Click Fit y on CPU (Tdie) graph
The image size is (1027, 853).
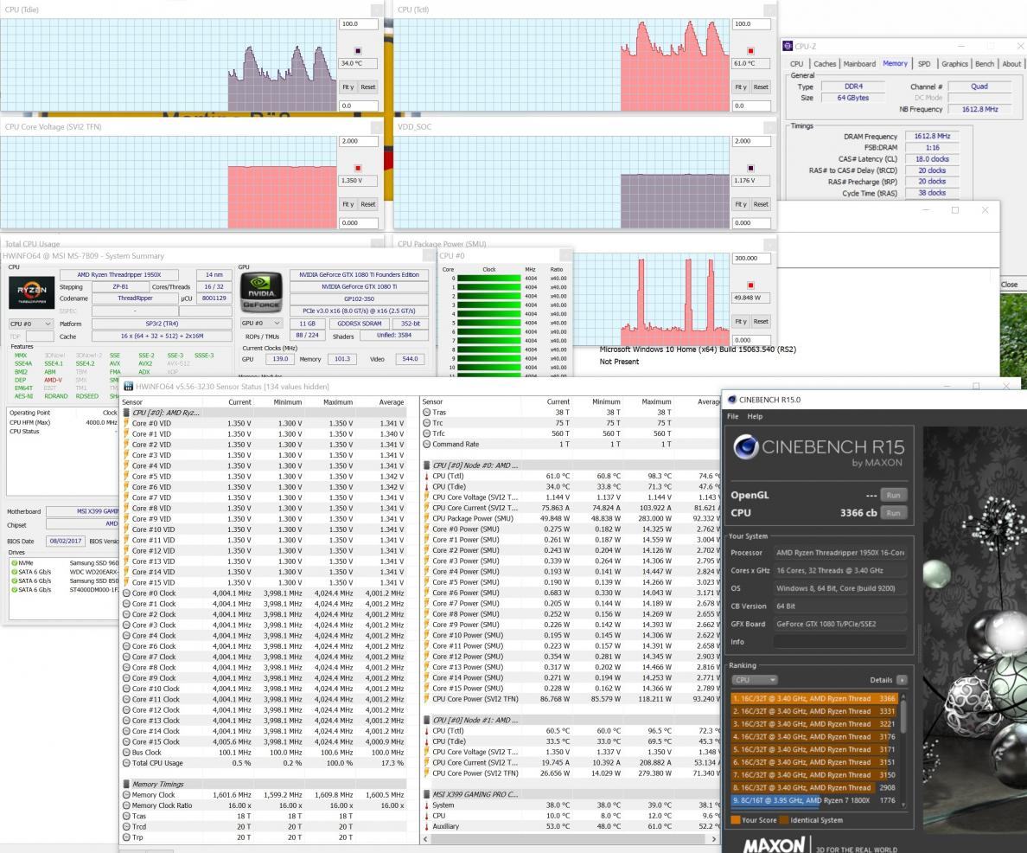(348, 87)
